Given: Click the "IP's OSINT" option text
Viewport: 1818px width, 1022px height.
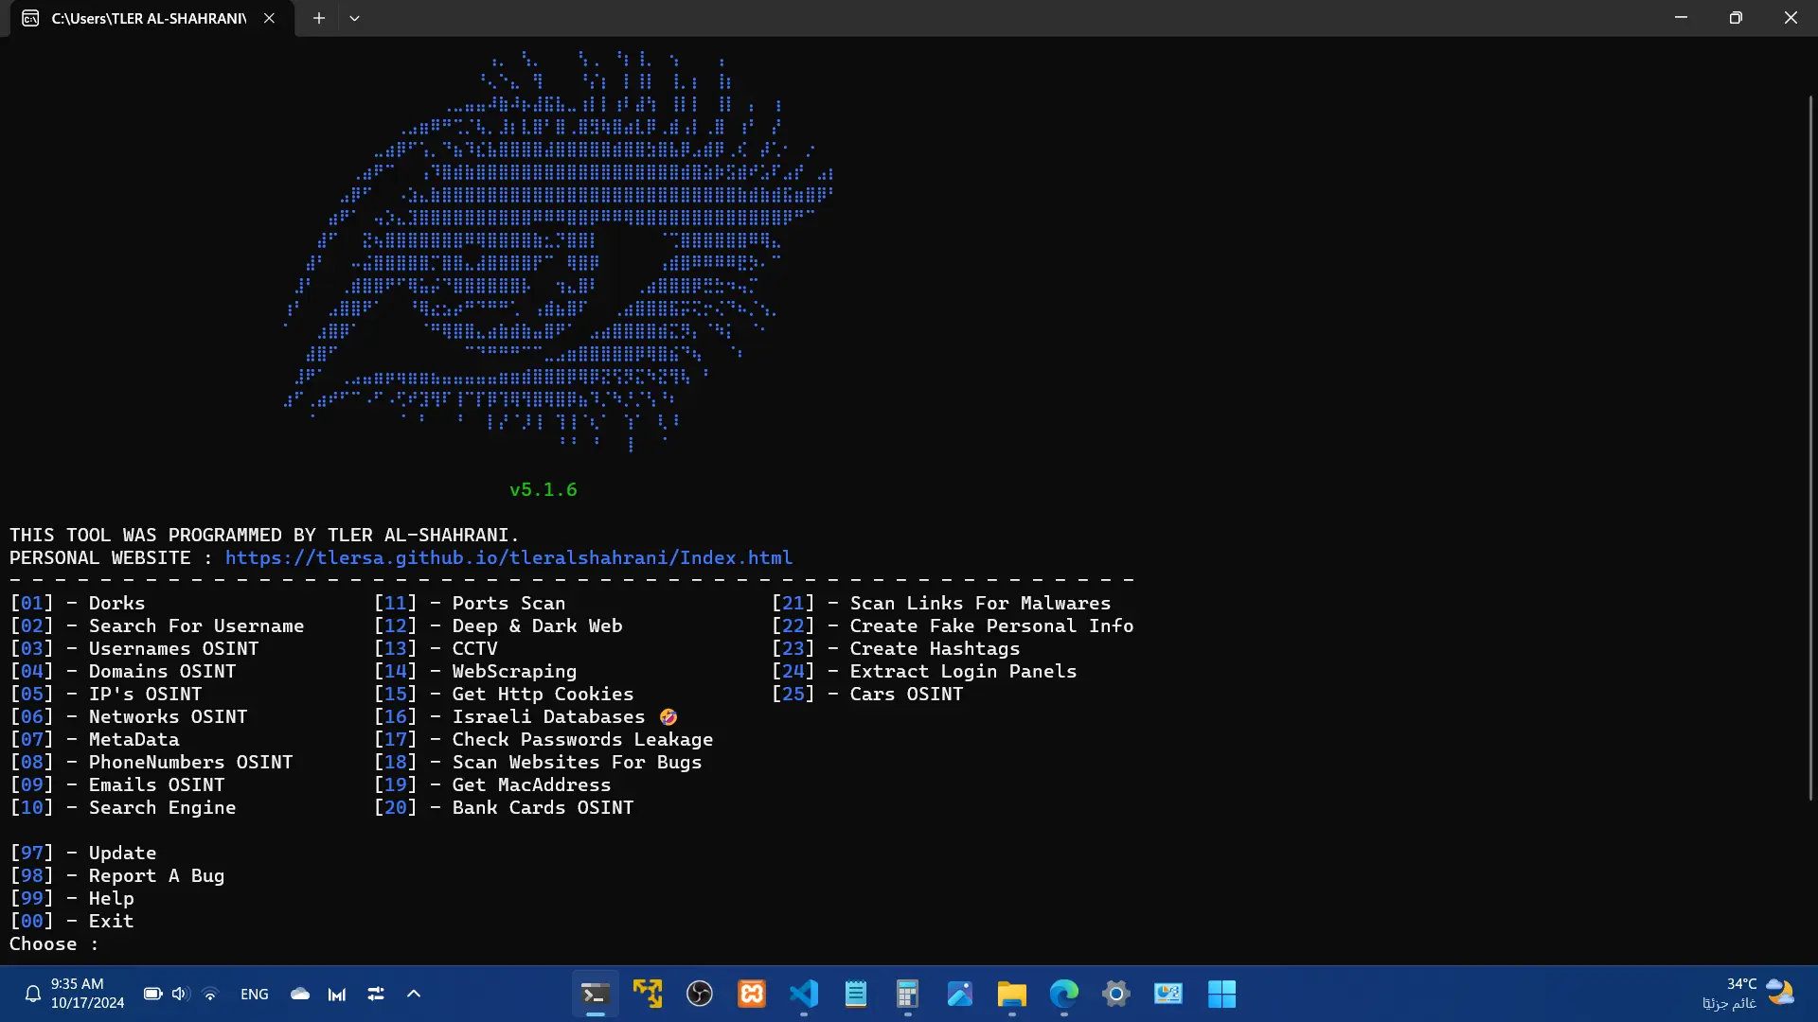Looking at the screenshot, I should [x=145, y=695].
